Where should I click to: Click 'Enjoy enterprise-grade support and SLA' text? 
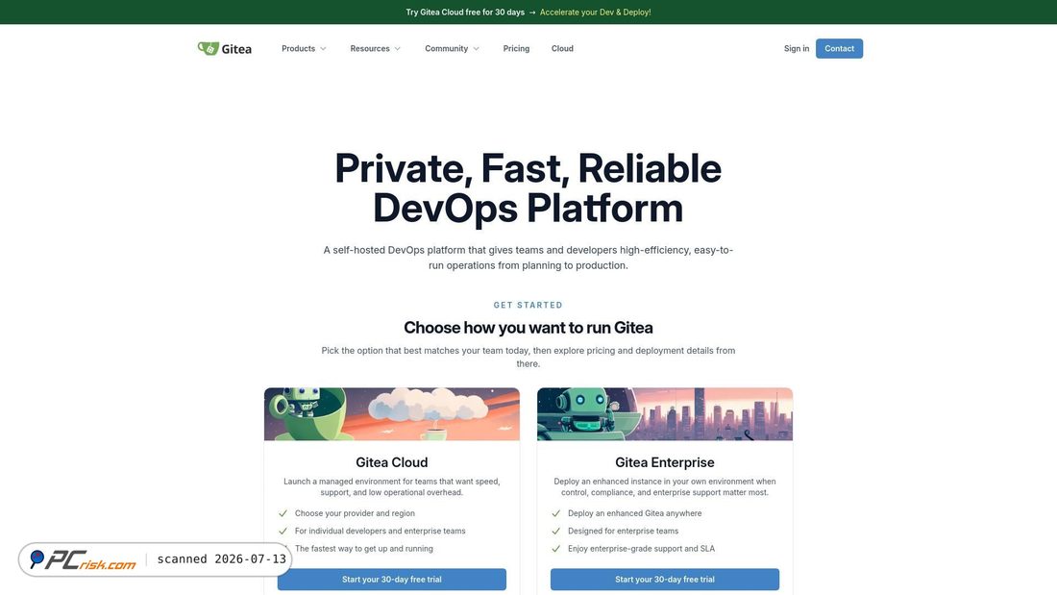[641, 549]
